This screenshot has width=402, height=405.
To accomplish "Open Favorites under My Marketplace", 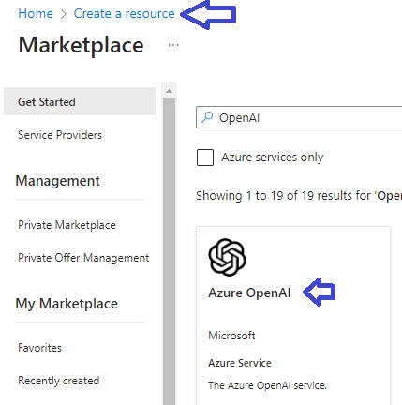I will pyautogui.click(x=40, y=348).
